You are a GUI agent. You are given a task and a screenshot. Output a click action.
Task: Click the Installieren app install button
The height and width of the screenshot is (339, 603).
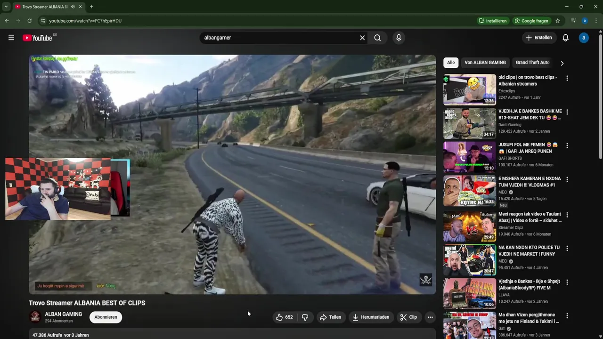[493, 21]
